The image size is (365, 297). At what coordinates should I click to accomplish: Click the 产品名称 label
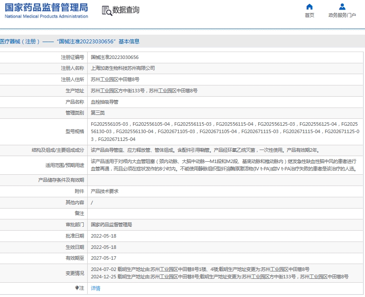[75, 102]
